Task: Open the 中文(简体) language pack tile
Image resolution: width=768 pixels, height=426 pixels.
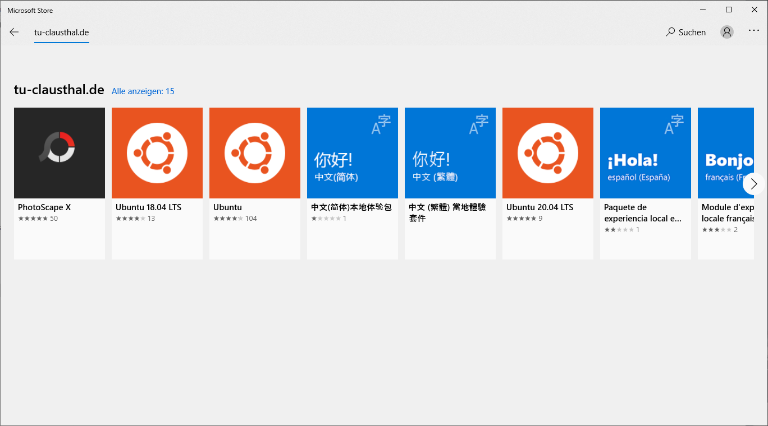Action: pyautogui.click(x=353, y=153)
